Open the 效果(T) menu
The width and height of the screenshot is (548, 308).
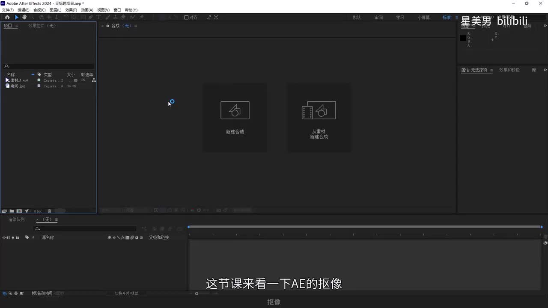[x=71, y=10]
